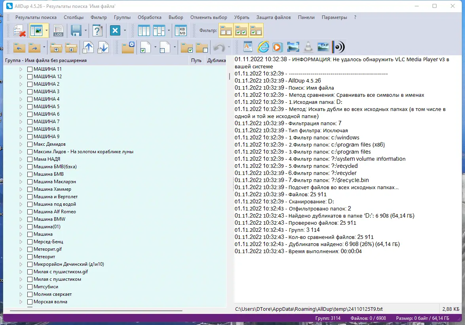This screenshot has height=325, width=465.
Task: Click the save floppy disk icon
Action: pyautogui.click(x=76, y=30)
